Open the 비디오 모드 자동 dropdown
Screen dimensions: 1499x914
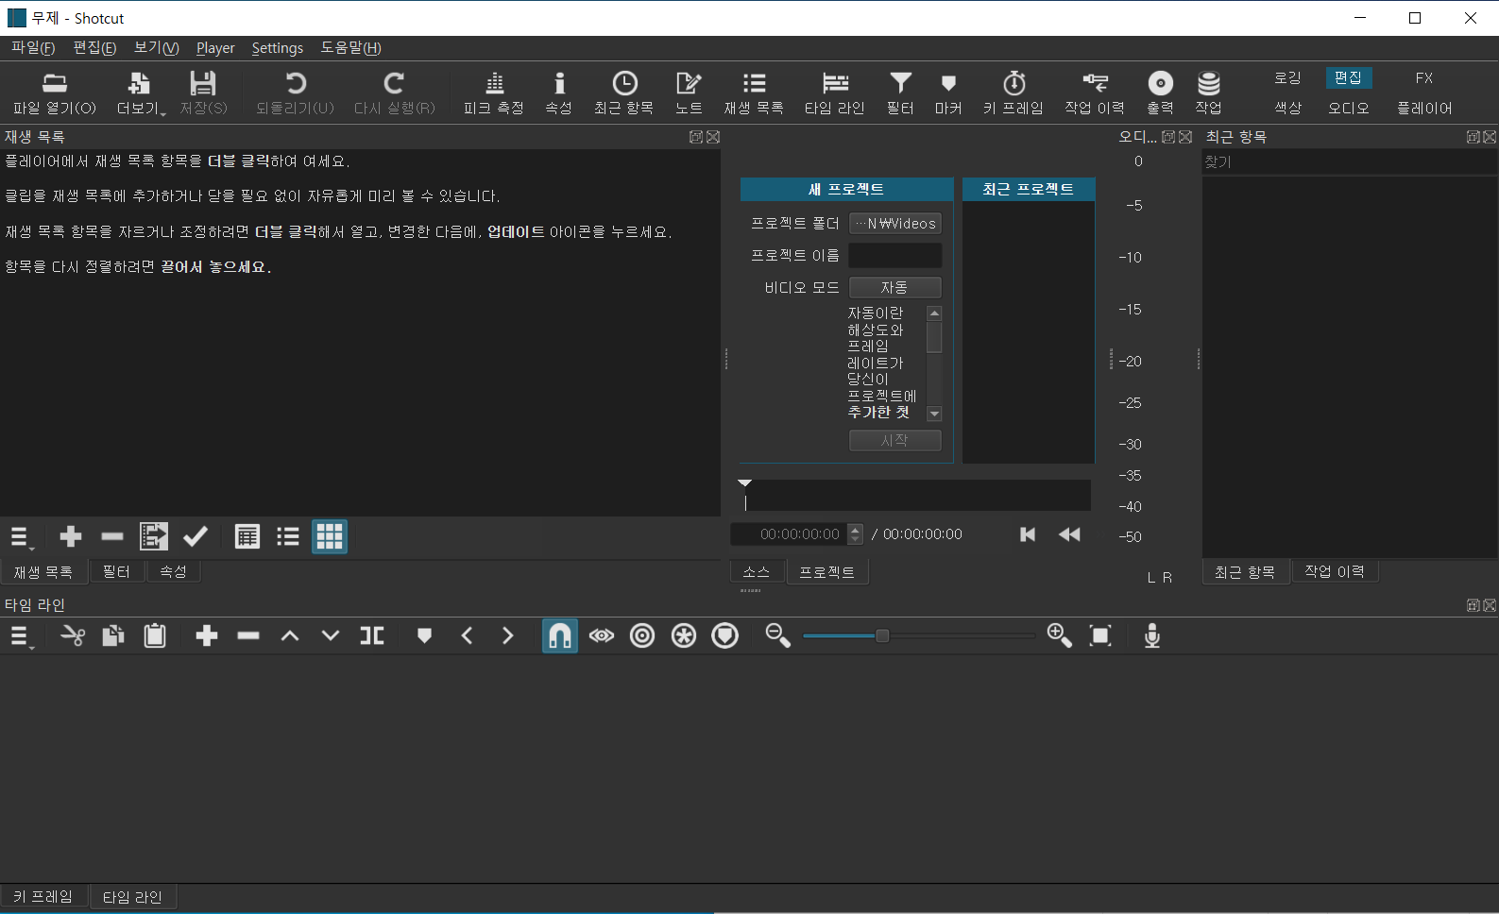[x=895, y=287]
